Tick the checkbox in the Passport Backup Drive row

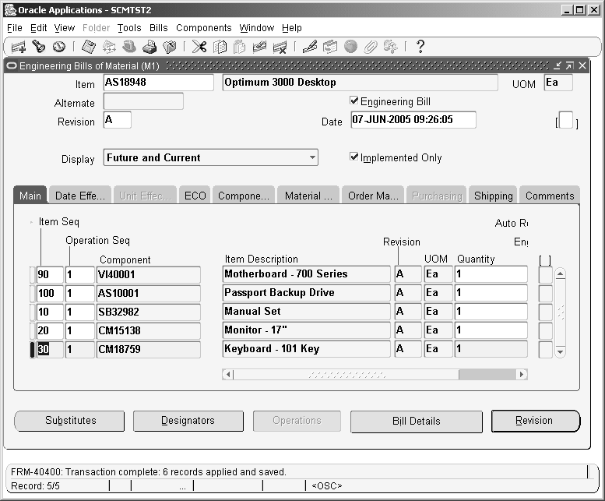[x=546, y=293]
